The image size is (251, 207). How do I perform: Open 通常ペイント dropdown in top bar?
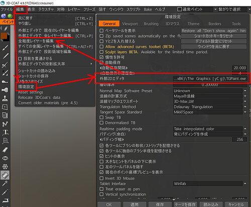(x=197, y=10)
